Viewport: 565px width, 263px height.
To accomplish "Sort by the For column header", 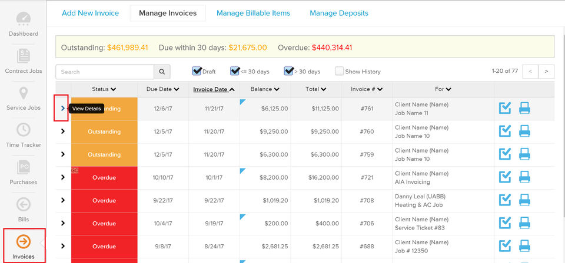I will (x=443, y=89).
